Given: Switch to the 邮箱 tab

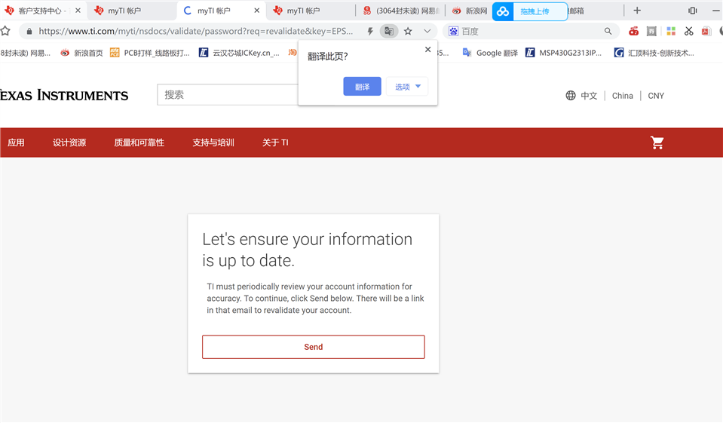Looking at the screenshot, I should pyautogui.click(x=595, y=10).
